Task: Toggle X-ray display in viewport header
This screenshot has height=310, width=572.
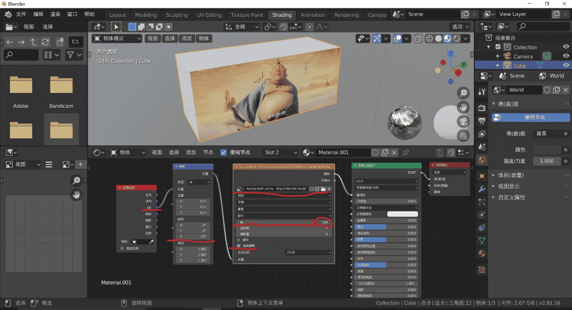Action: tap(418, 39)
